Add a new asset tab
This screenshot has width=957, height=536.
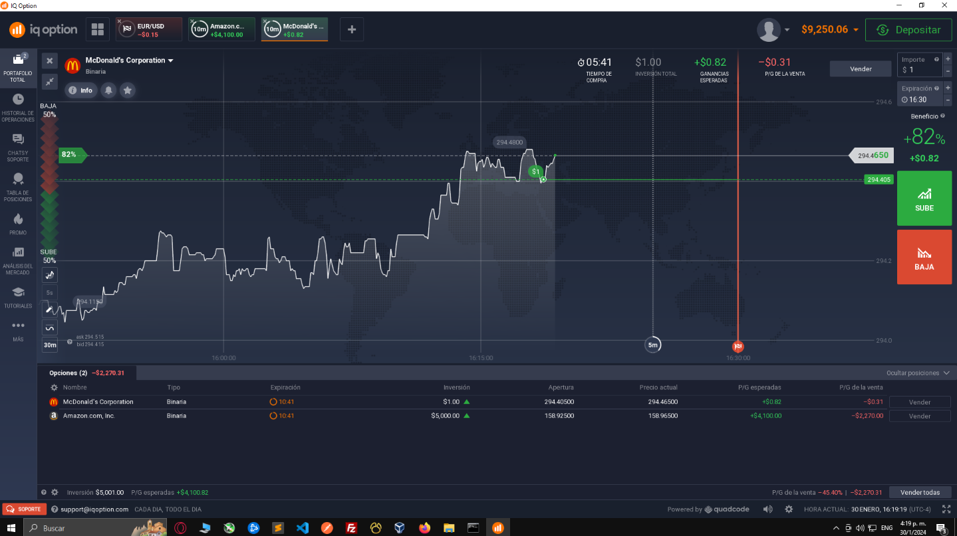tap(352, 29)
